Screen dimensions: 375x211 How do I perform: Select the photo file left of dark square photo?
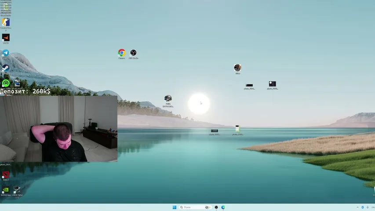249,85
